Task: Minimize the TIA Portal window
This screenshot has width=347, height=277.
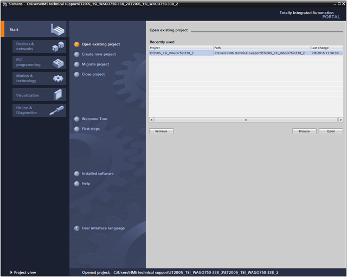Action: pos(335,4)
